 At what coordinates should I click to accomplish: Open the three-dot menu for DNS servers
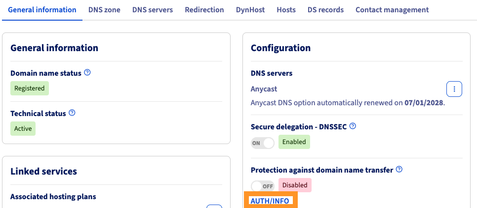click(x=454, y=89)
